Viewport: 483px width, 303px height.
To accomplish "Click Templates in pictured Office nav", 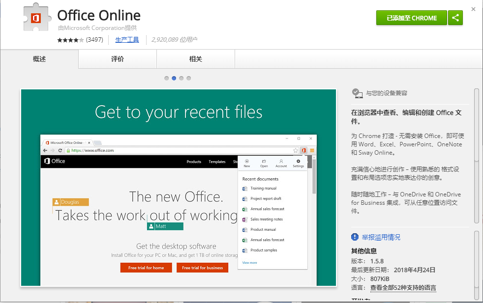I will pos(217,162).
